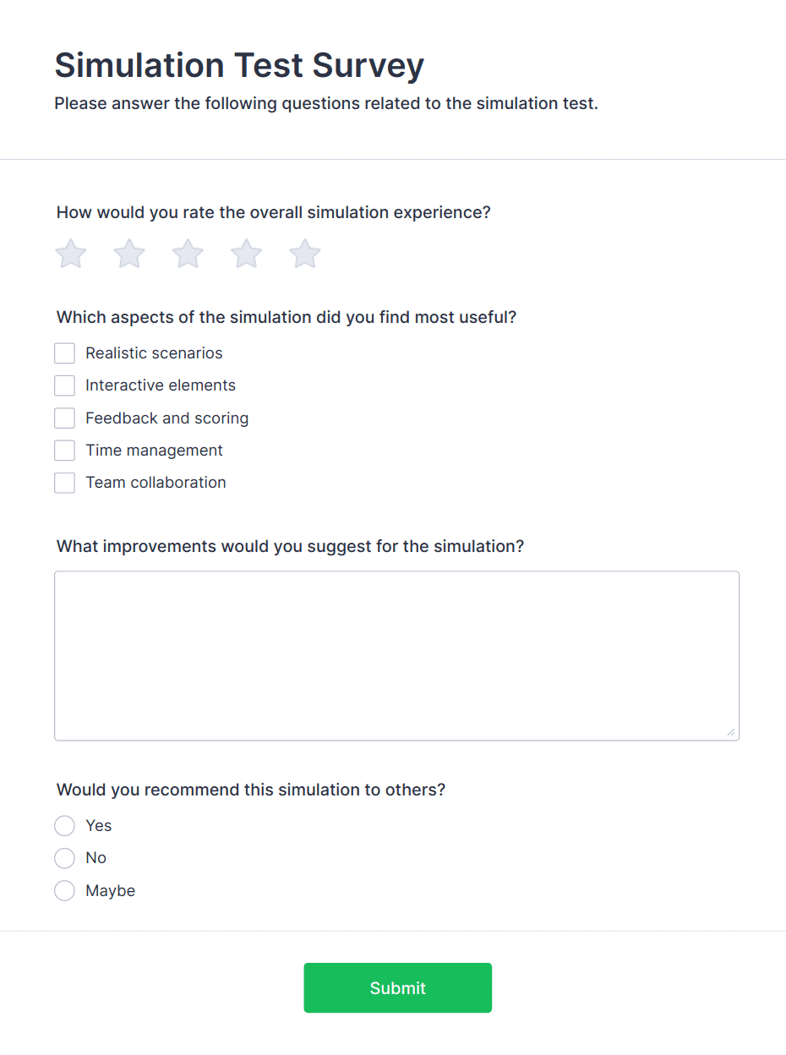Give a three-star rating
Viewport: 786px width, 1055px height.
[x=188, y=254]
